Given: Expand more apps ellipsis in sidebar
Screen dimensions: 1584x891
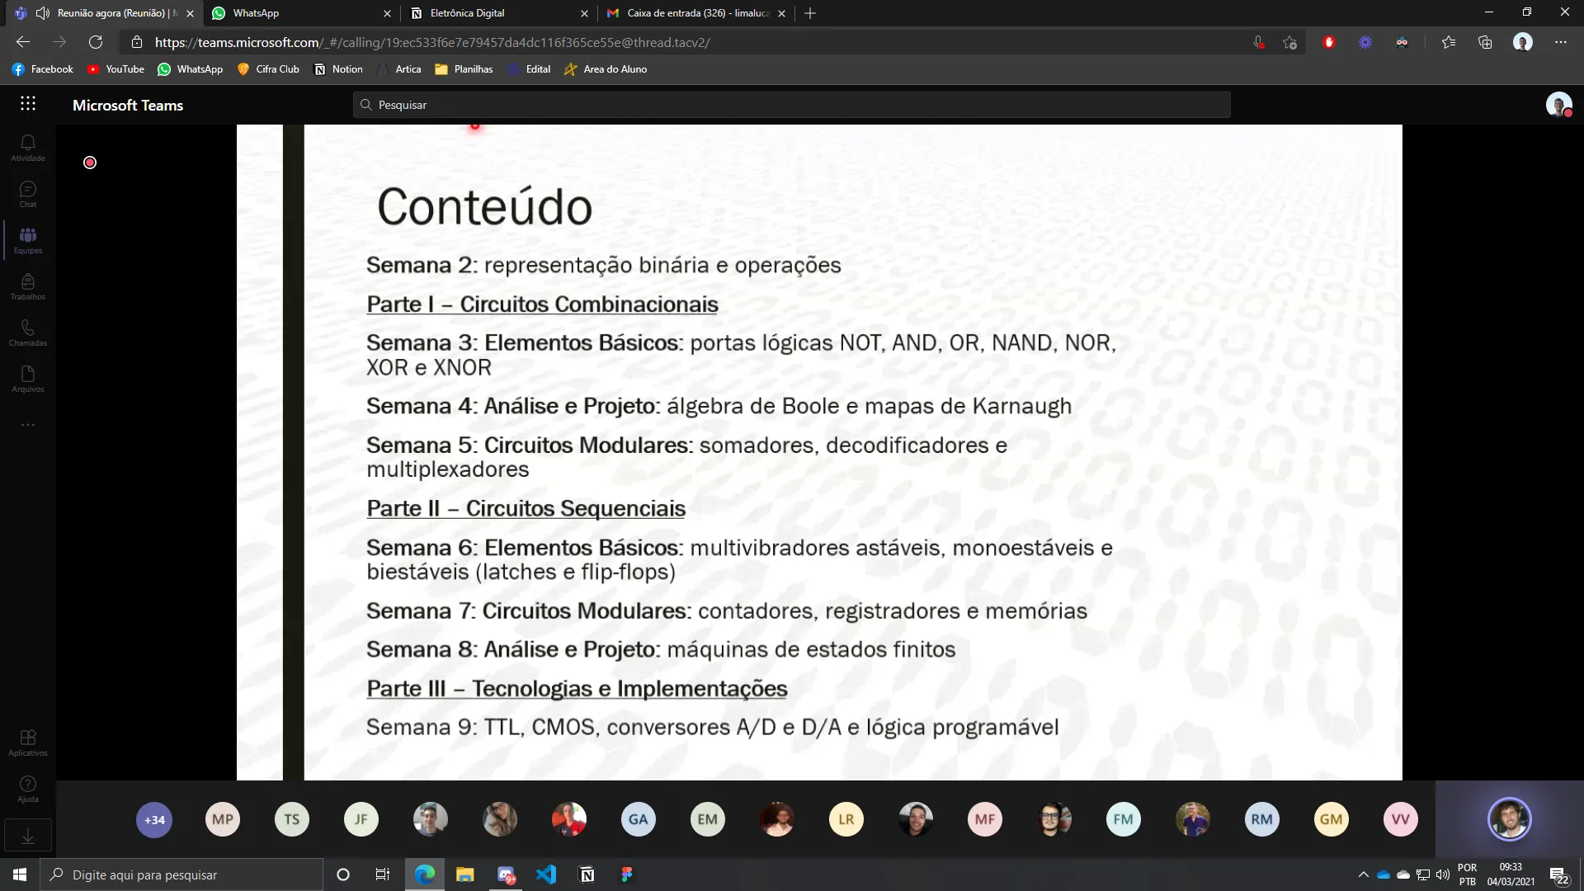Looking at the screenshot, I should [27, 425].
